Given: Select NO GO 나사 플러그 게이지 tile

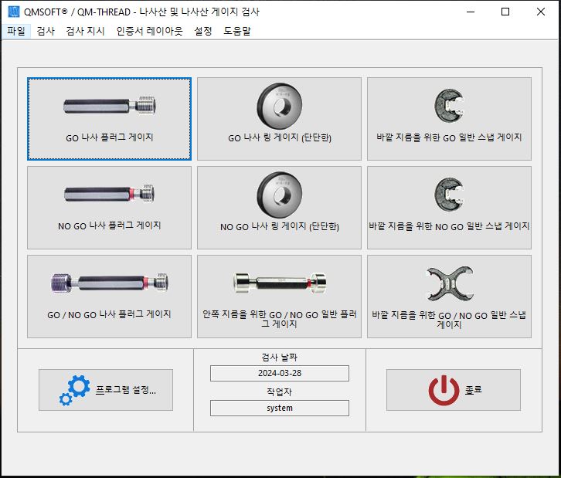Looking at the screenshot, I should [x=109, y=208].
